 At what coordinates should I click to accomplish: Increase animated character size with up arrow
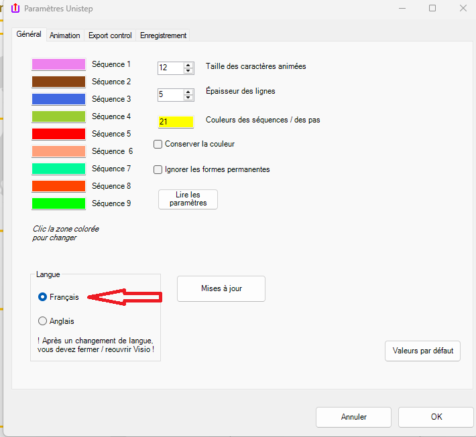click(x=188, y=64)
